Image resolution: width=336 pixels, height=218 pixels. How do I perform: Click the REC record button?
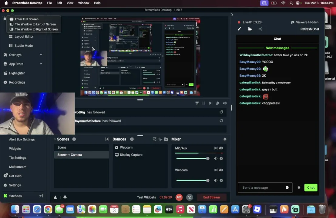click(179, 197)
